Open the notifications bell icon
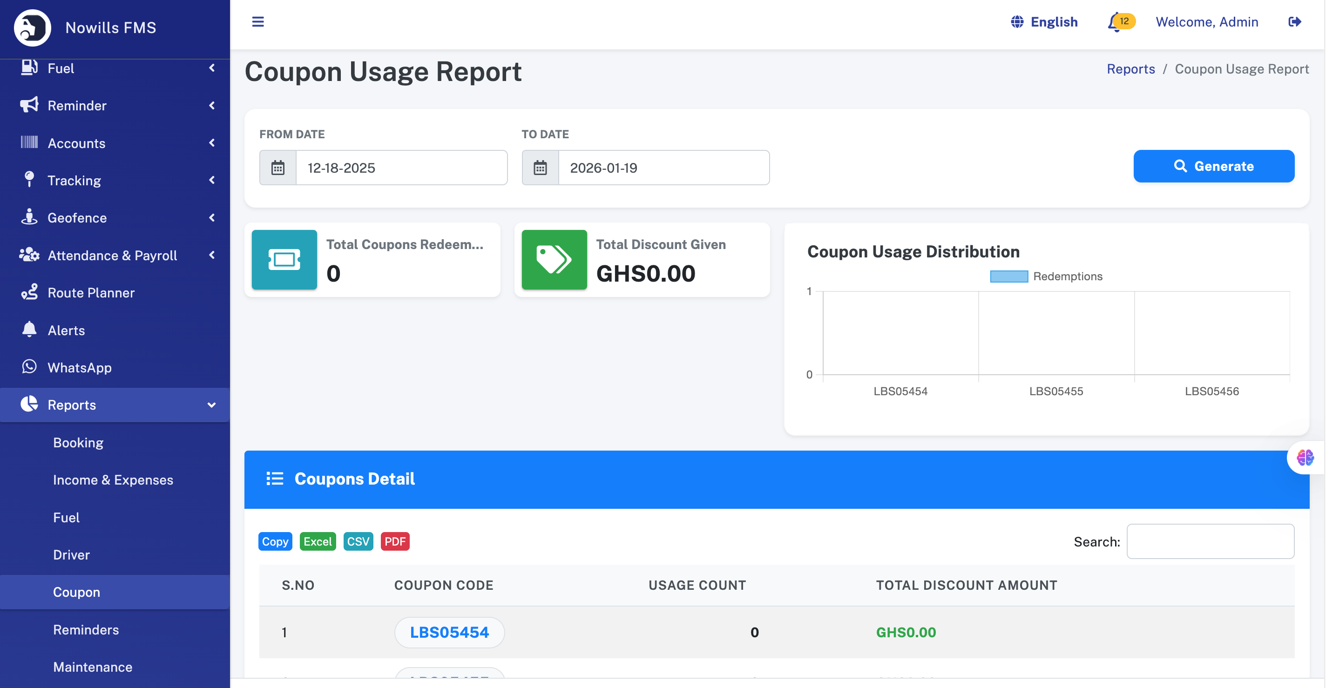1326x688 pixels. tap(1115, 22)
